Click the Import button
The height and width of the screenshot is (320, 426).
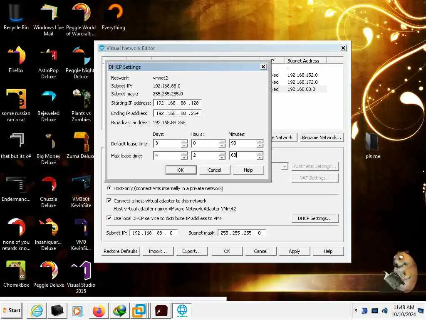[158, 251]
